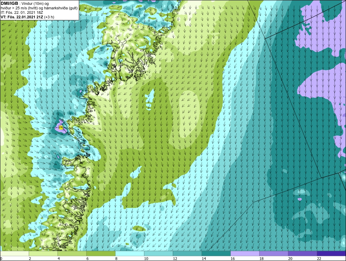The height and width of the screenshot is (261, 346).
Task: Choose the 10–12 m/s light teal swatch
Action: point(158,253)
